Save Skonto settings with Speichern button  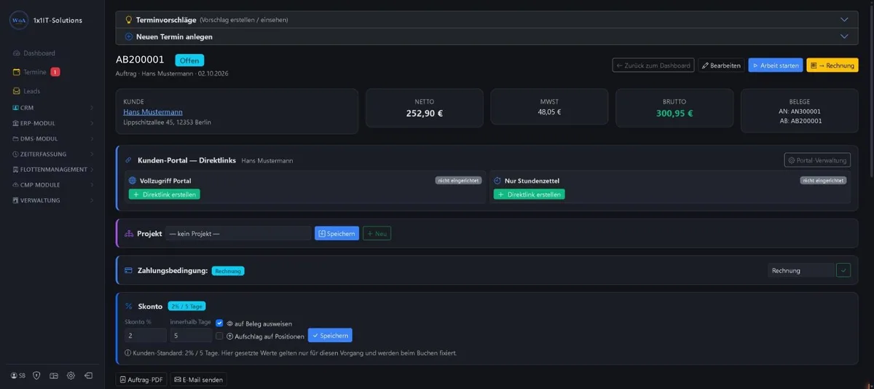pyautogui.click(x=330, y=336)
